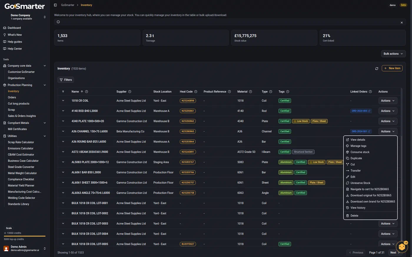Open the Scrap Rate Calculator
Viewport: 412px width, 257px height.
coord(21,142)
